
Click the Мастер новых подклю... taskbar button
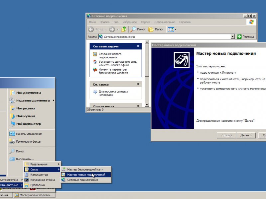[35, 195]
